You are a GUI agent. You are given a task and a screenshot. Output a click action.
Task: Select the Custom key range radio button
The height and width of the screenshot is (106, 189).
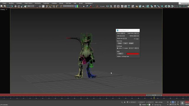tap(123, 48)
